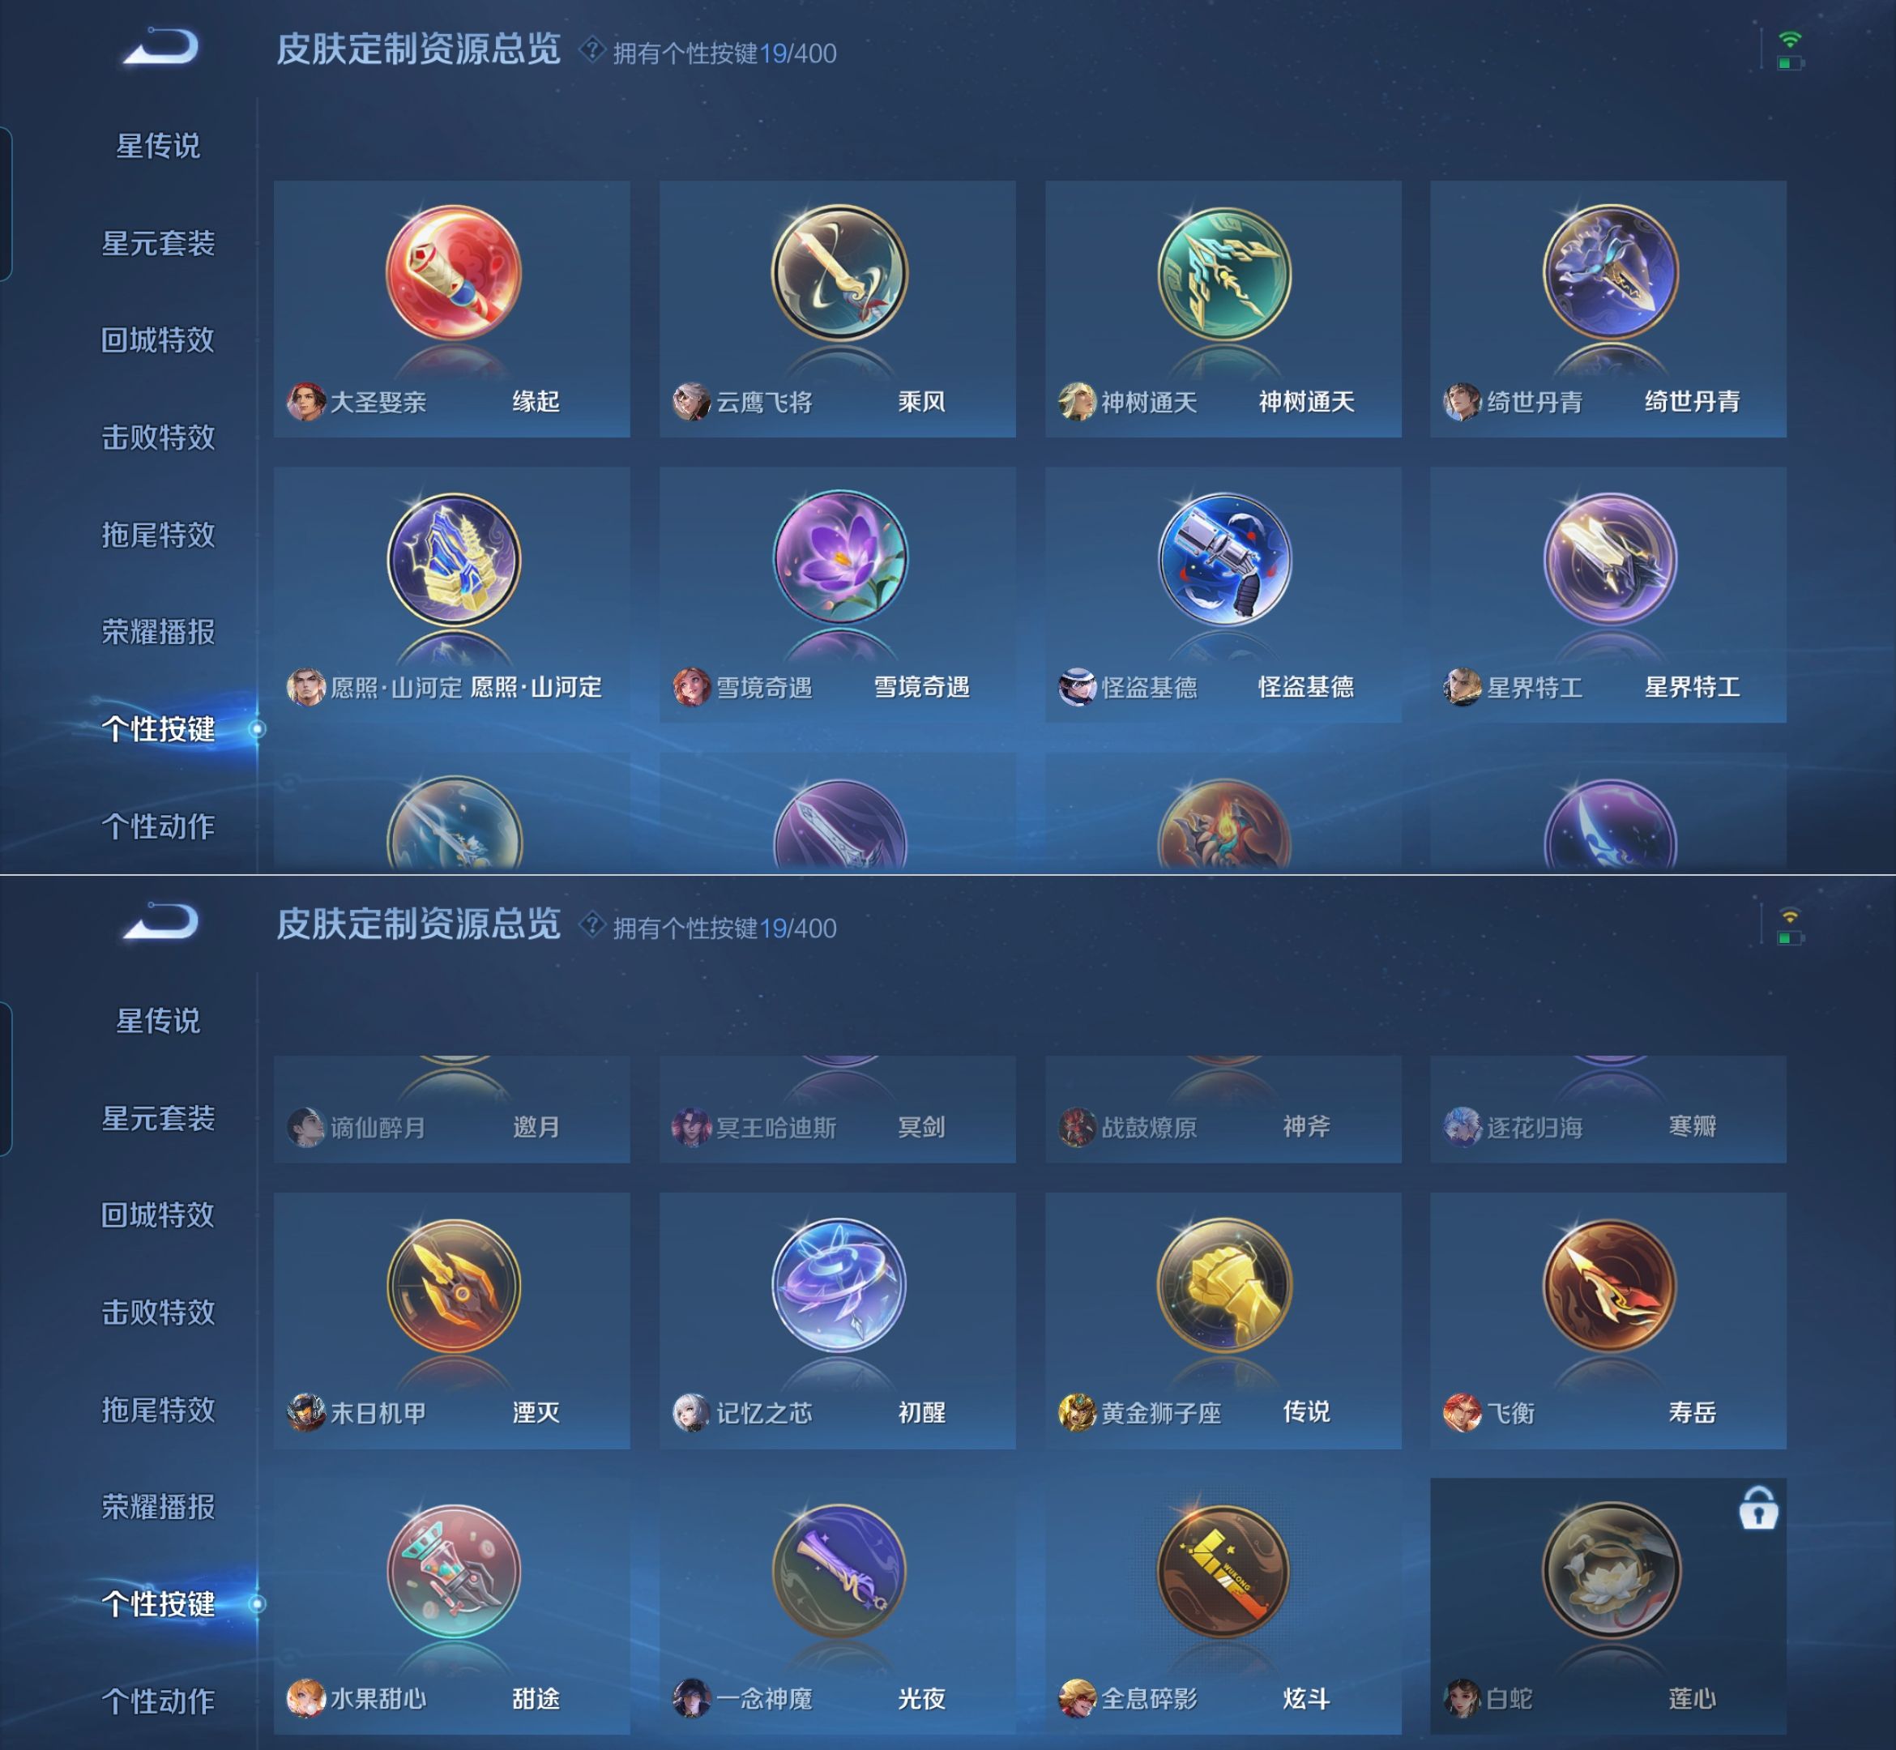Image resolution: width=1896 pixels, height=1750 pixels.
Task: Pick the 炫斗 WUKONG staff icon
Action: (1223, 1571)
